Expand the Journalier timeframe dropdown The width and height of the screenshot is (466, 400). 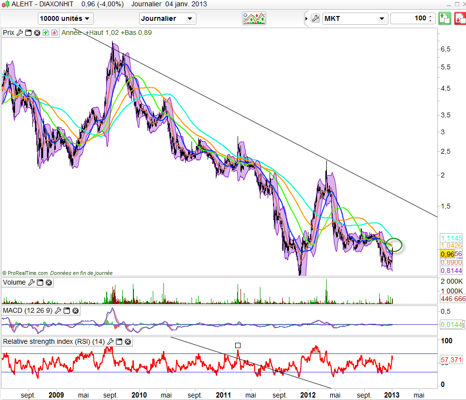click(167, 18)
